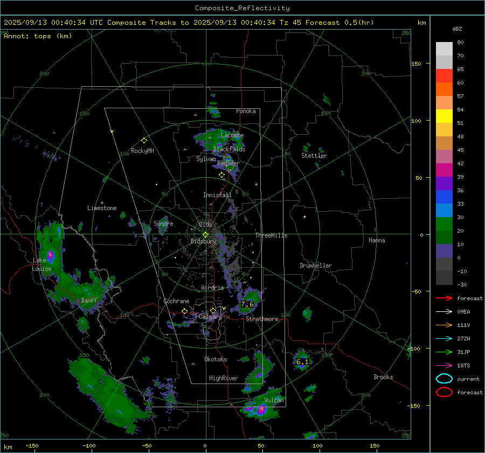
Task: Click the Limestone label
Action: click(x=102, y=208)
